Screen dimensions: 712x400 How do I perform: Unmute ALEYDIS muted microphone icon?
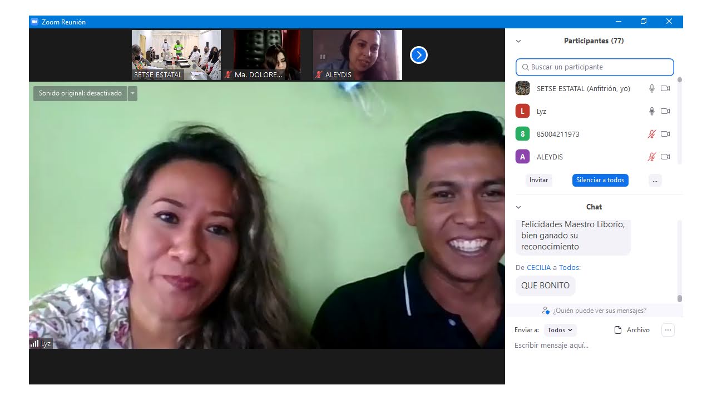[x=652, y=157]
